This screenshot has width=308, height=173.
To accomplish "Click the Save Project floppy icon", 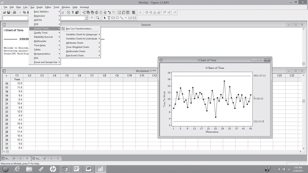I will [x=9, y=12].
